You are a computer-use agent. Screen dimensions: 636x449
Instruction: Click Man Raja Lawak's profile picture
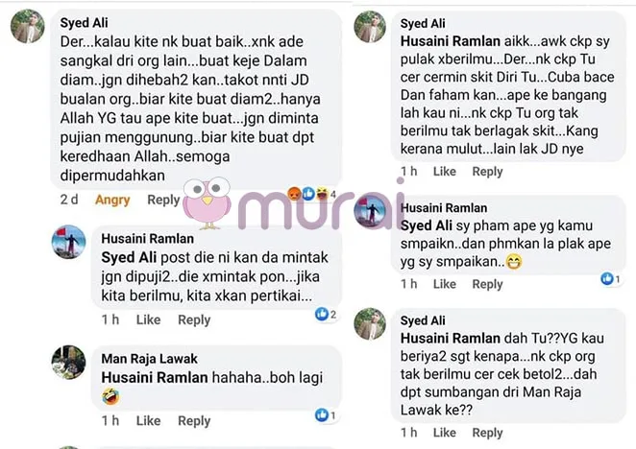pos(68,363)
